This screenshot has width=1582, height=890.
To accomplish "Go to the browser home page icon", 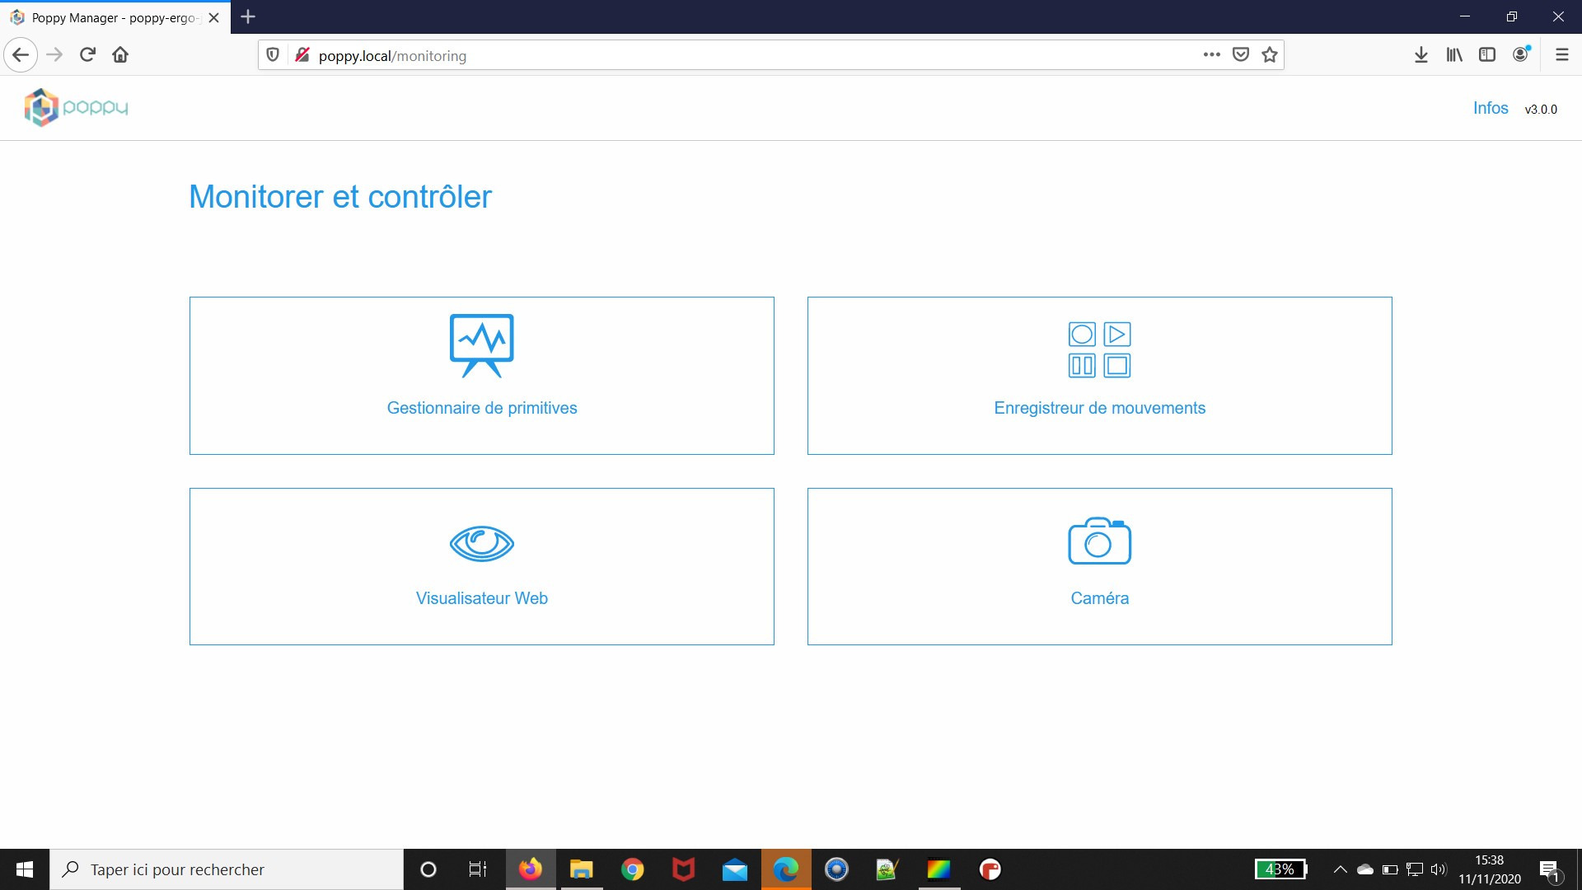I will click(120, 55).
